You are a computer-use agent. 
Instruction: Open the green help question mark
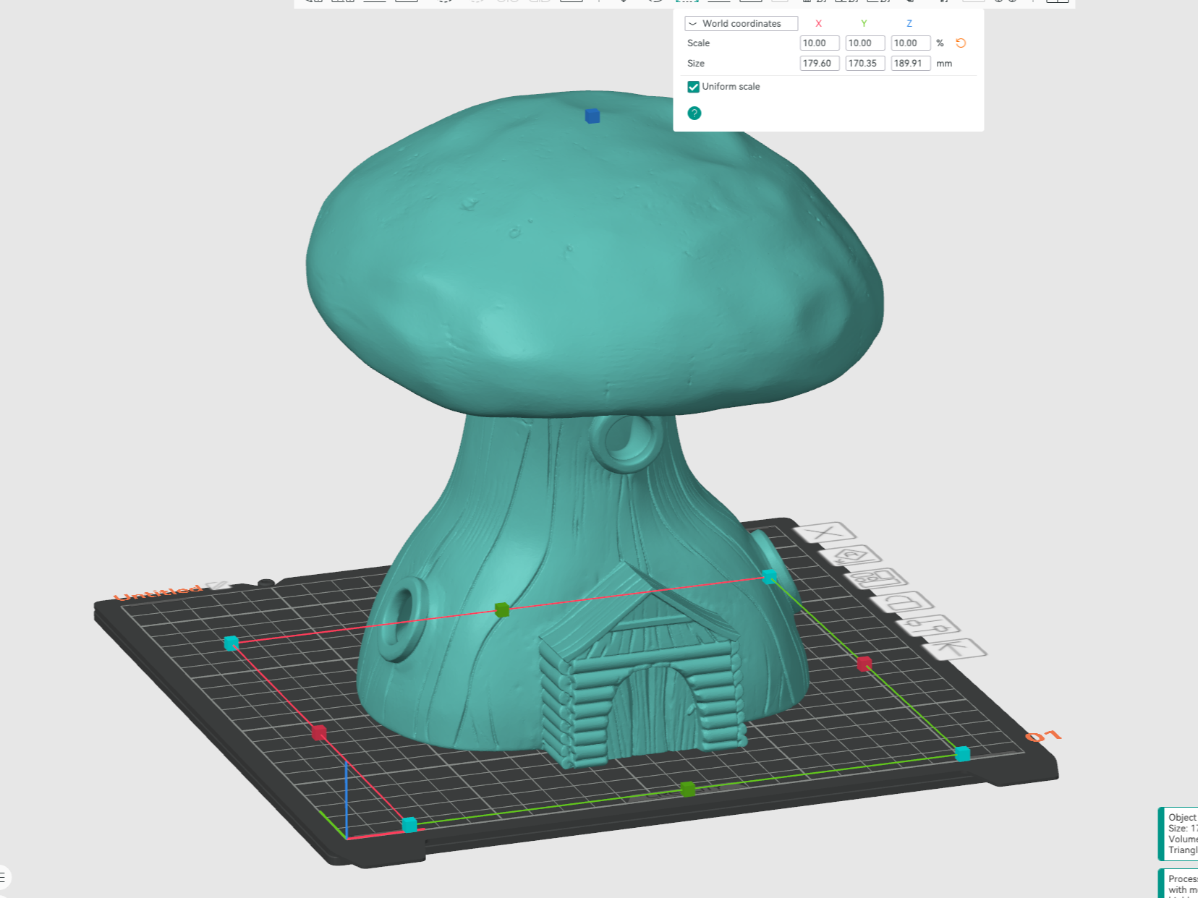(694, 114)
